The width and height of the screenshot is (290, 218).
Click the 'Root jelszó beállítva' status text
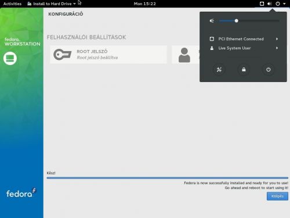coord(97,58)
